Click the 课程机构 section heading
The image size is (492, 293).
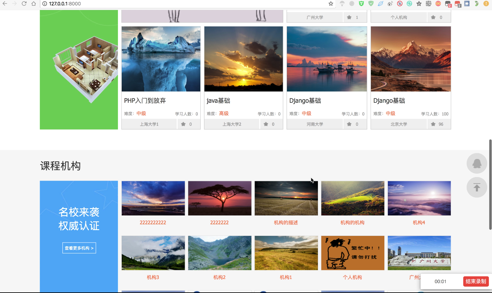pos(60,166)
